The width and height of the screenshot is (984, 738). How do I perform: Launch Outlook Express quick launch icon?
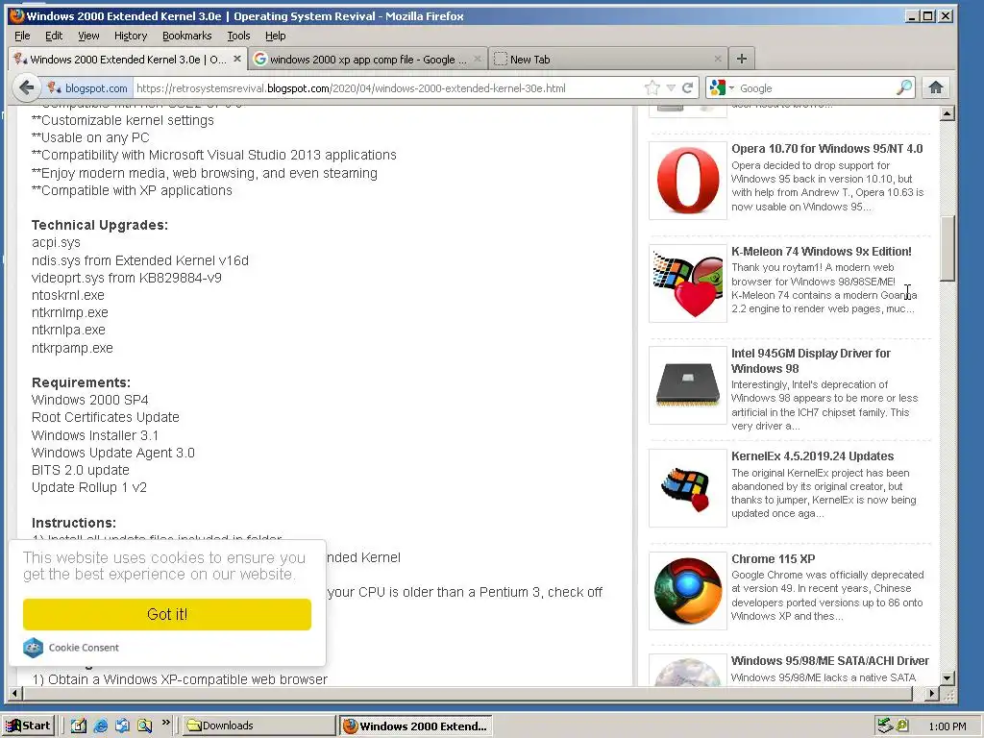[x=122, y=726]
